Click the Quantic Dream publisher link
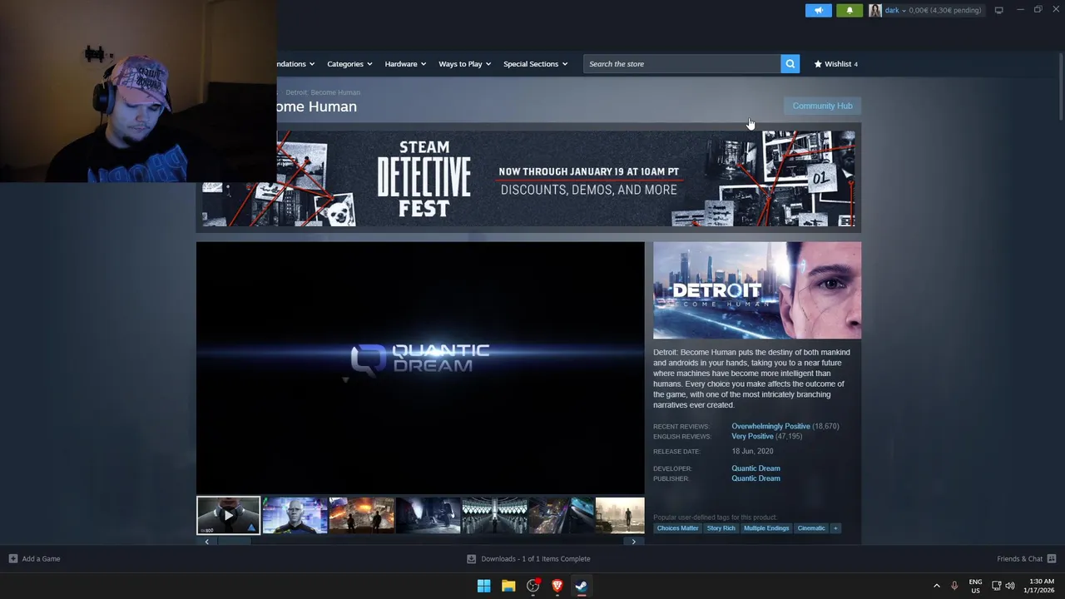Image resolution: width=1065 pixels, height=599 pixels. [755, 478]
